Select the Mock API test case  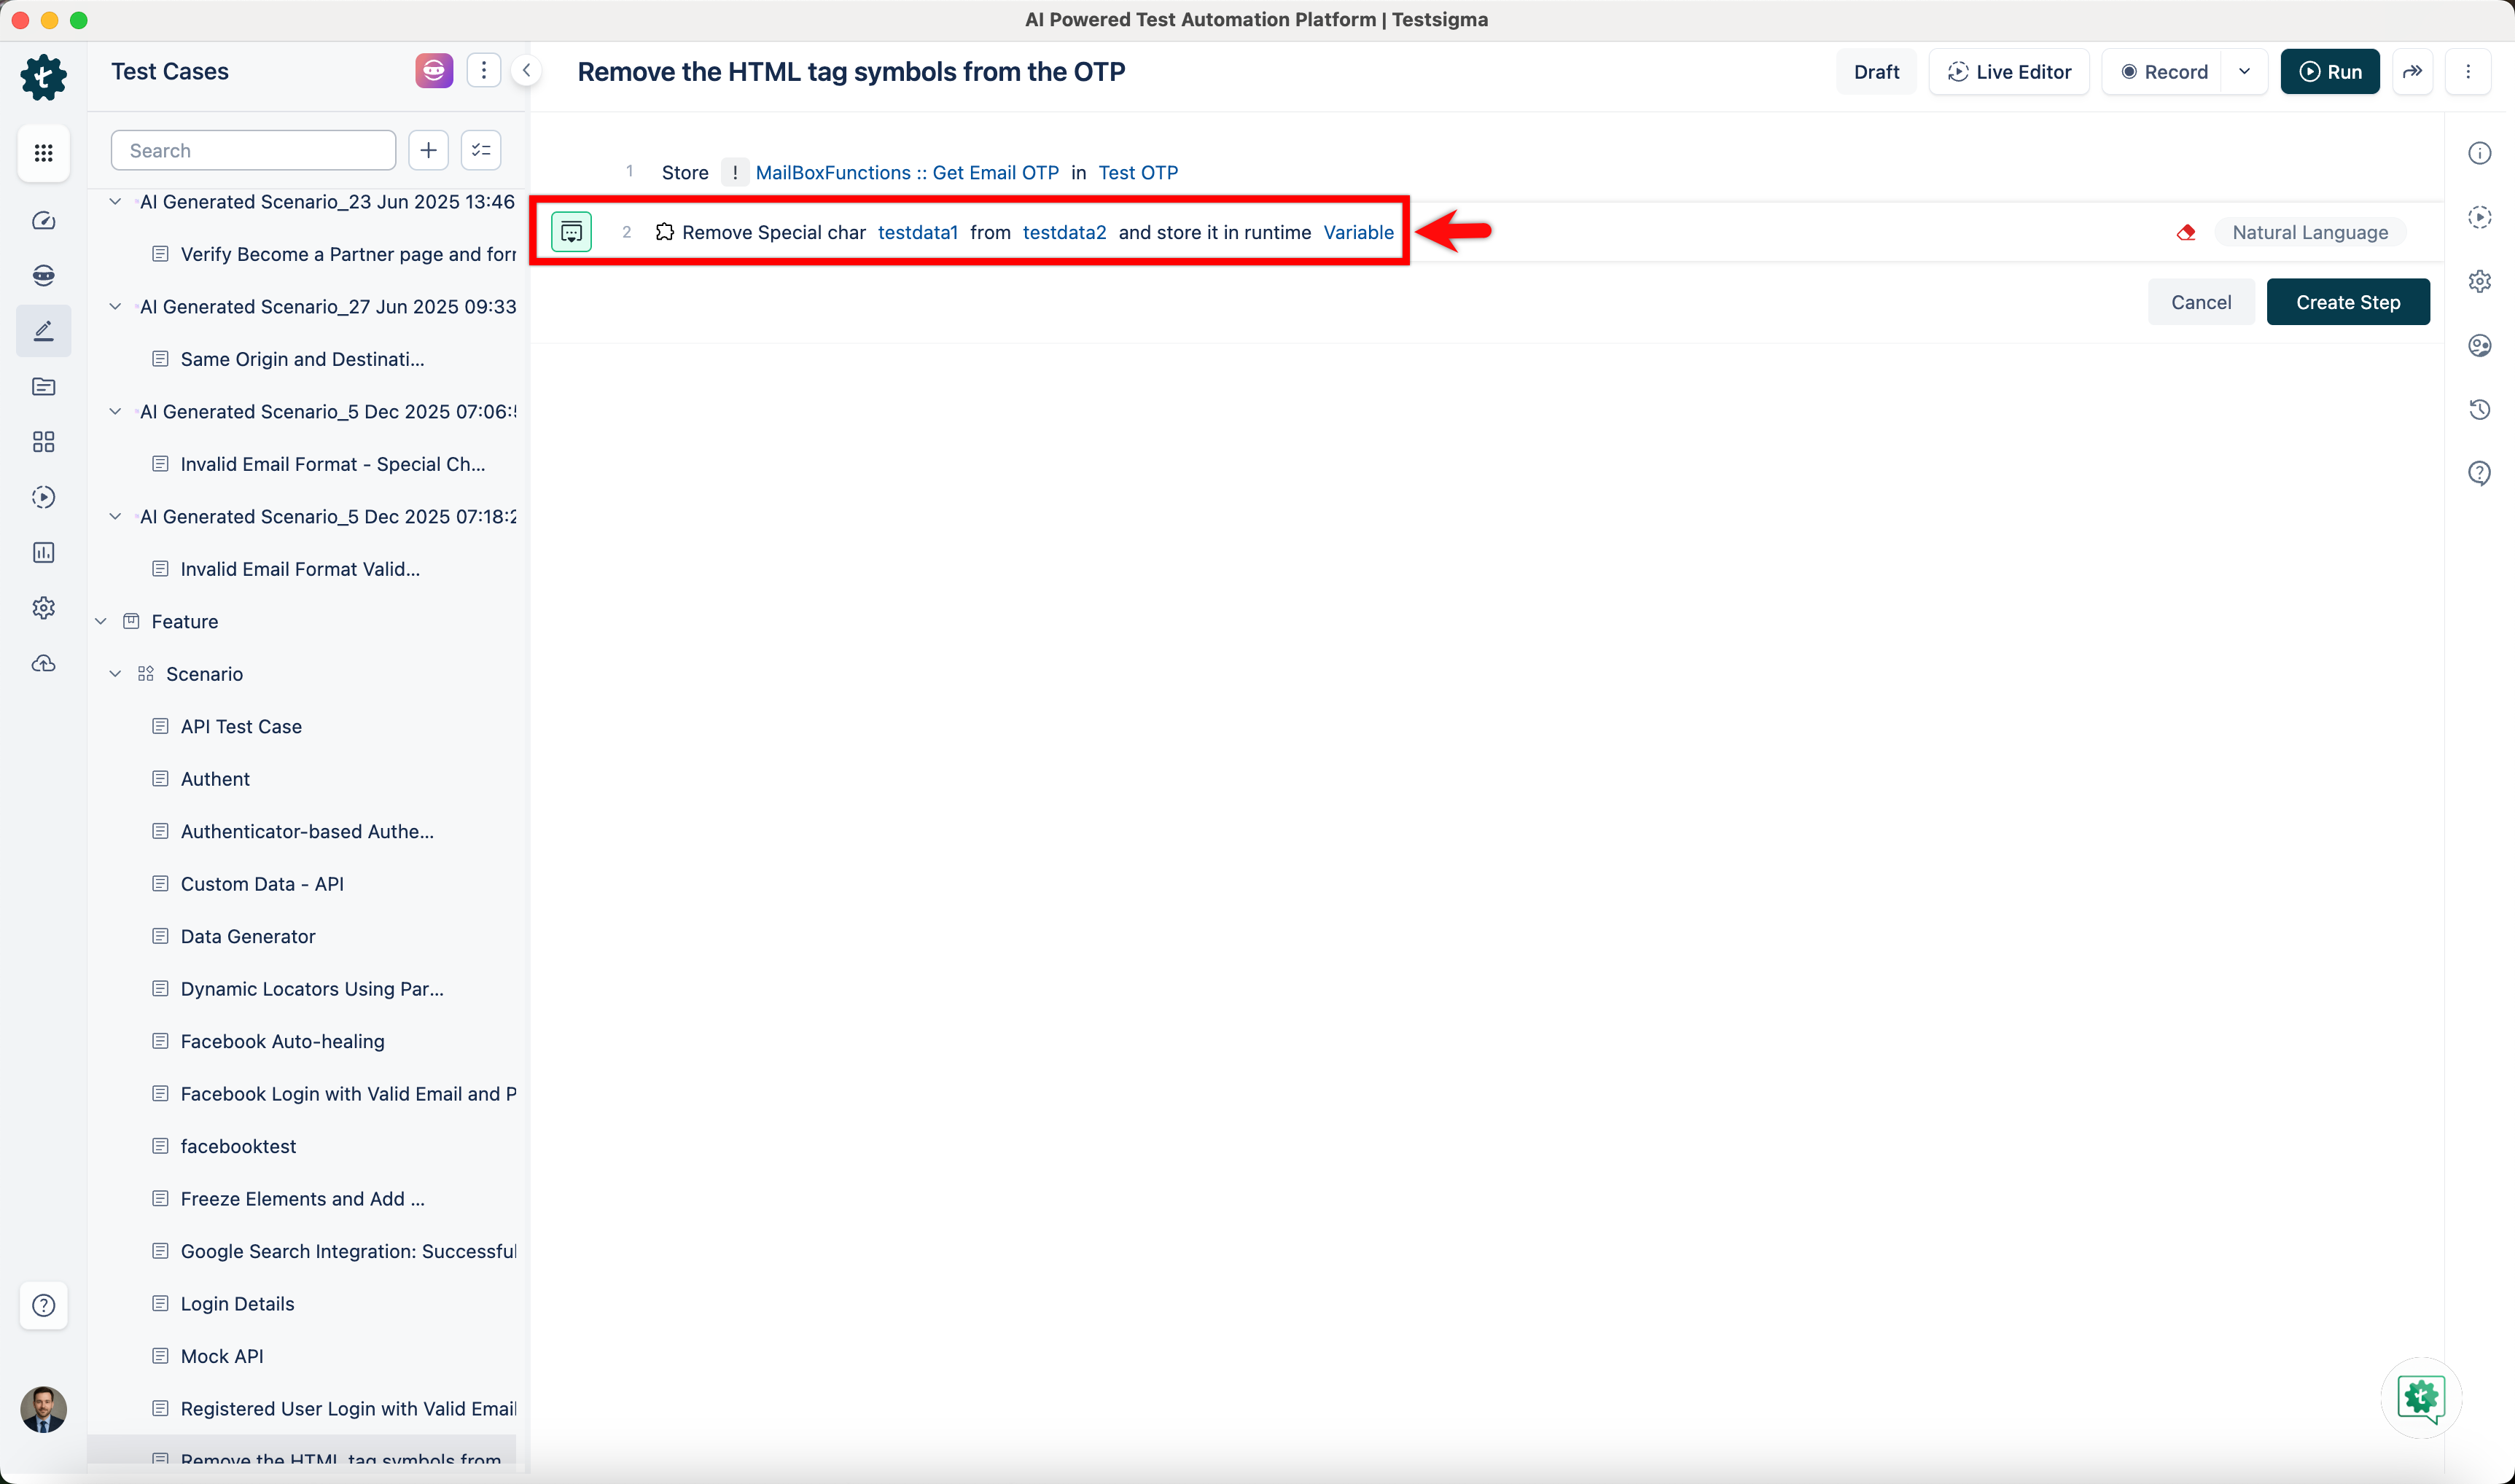click(x=222, y=1356)
